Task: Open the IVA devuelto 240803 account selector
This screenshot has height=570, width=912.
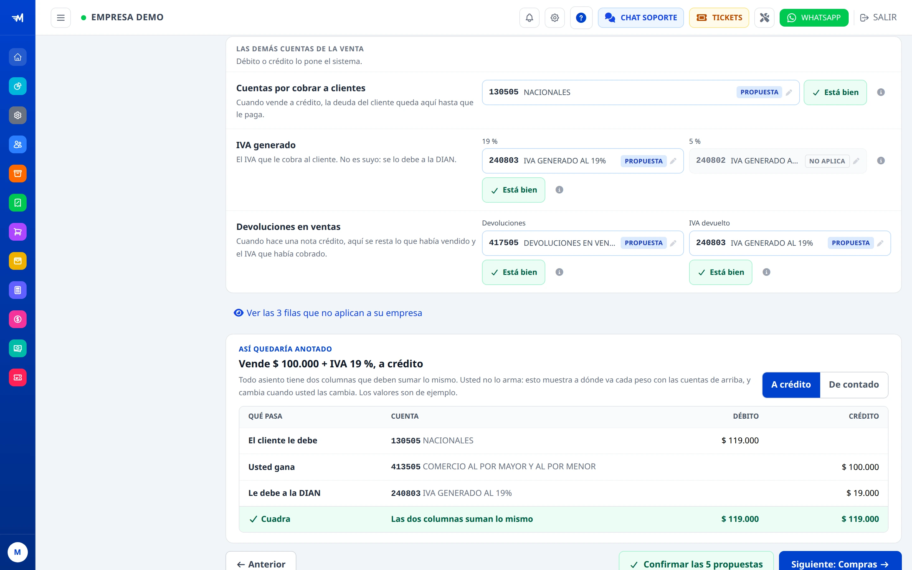Action: [789, 243]
